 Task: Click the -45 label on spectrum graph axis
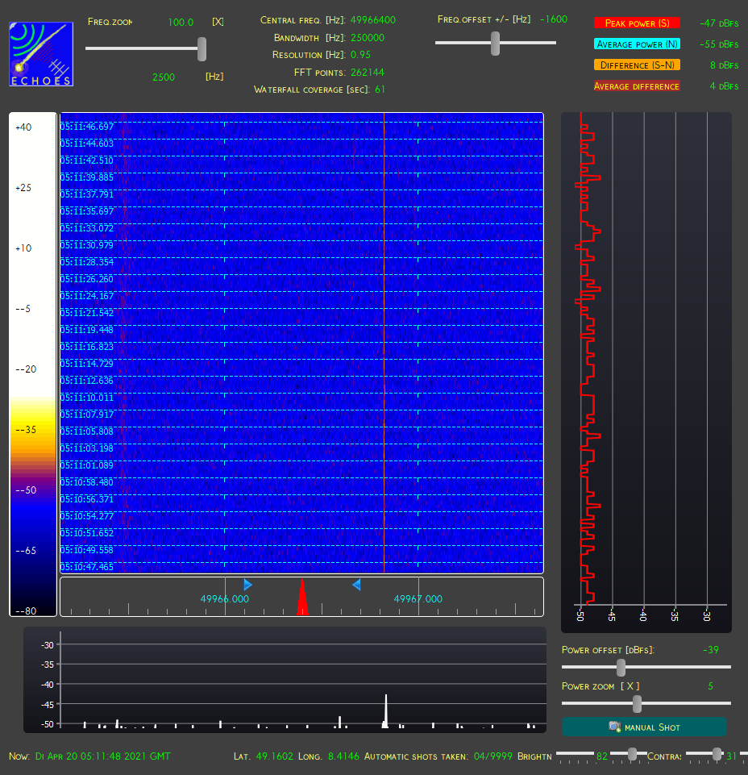[x=47, y=705]
